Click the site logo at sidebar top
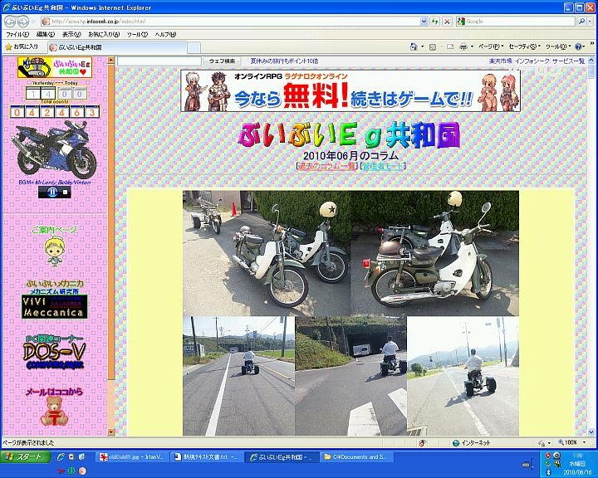The width and height of the screenshot is (598, 478). click(55, 67)
